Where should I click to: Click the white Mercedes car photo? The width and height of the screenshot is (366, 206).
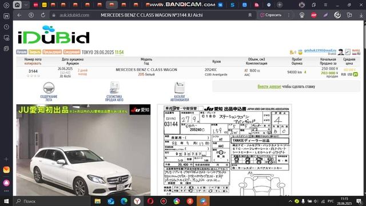pos(83,150)
